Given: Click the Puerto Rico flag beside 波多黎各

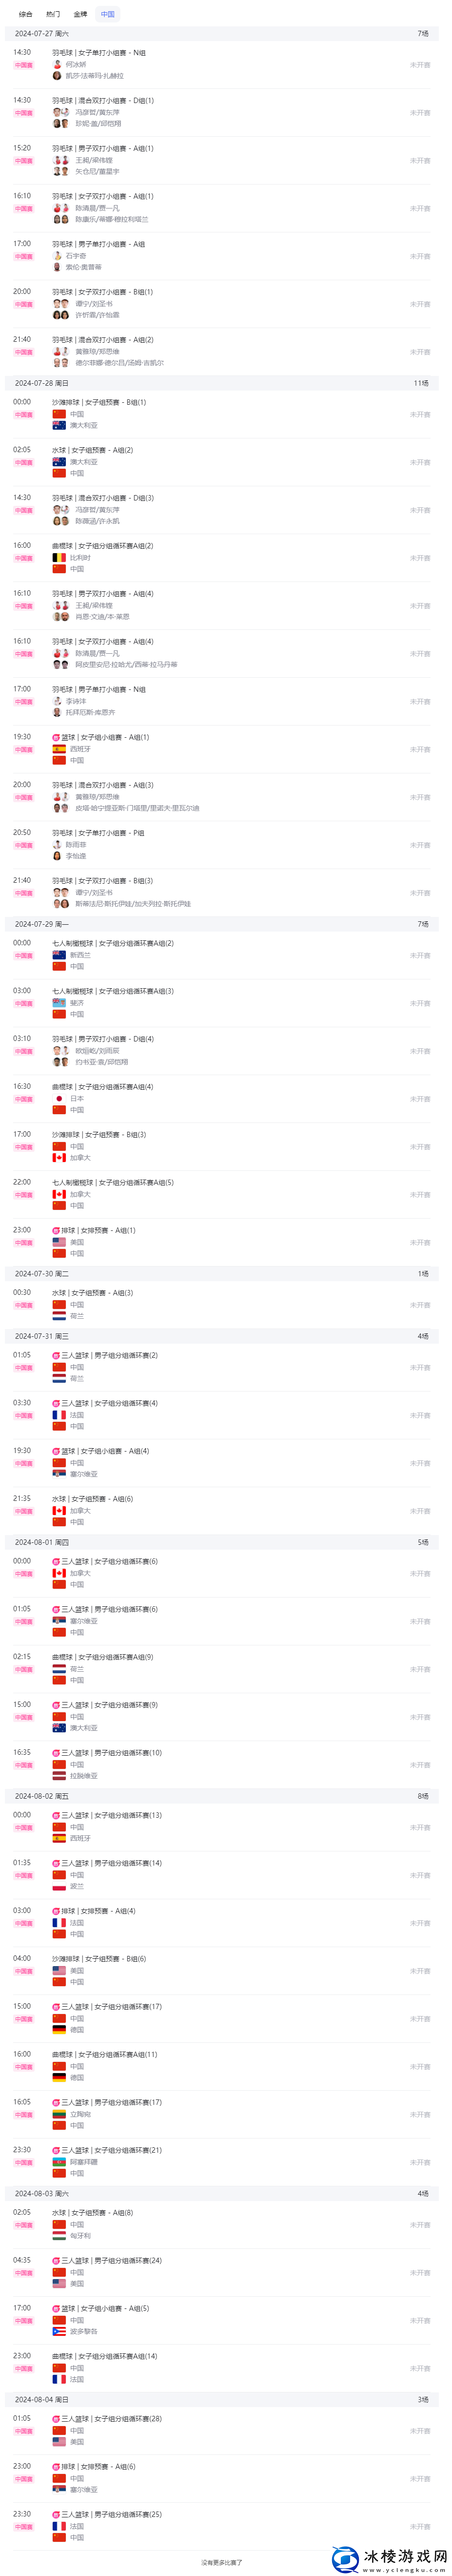Looking at the screenshot, I should [x=59, y=2331].
